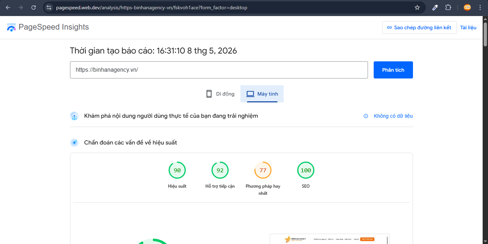Click the performance diagnosis section icon
This screenshot has width=488, height=244.
74,143
